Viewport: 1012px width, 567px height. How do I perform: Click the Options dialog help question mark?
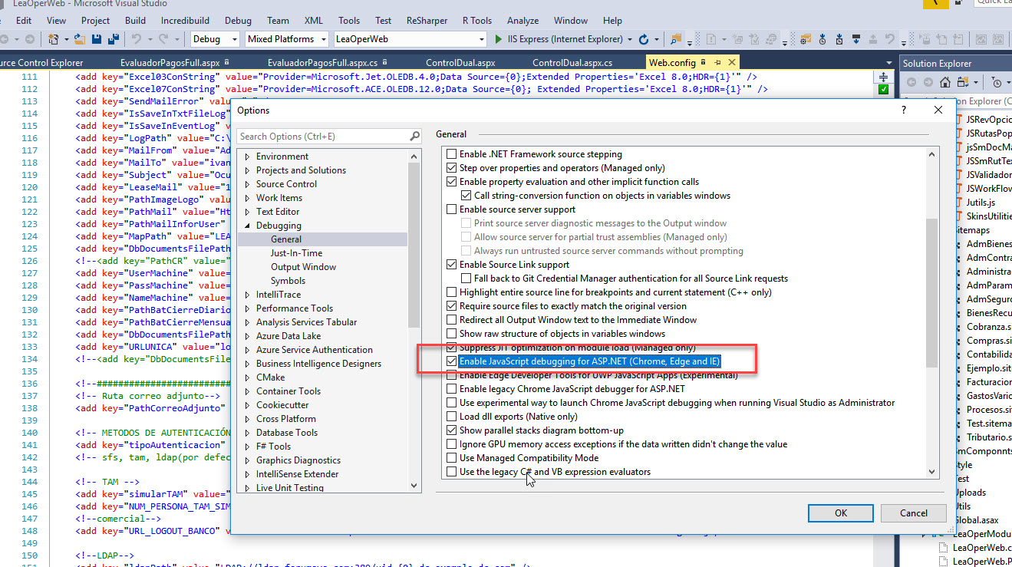904,110
